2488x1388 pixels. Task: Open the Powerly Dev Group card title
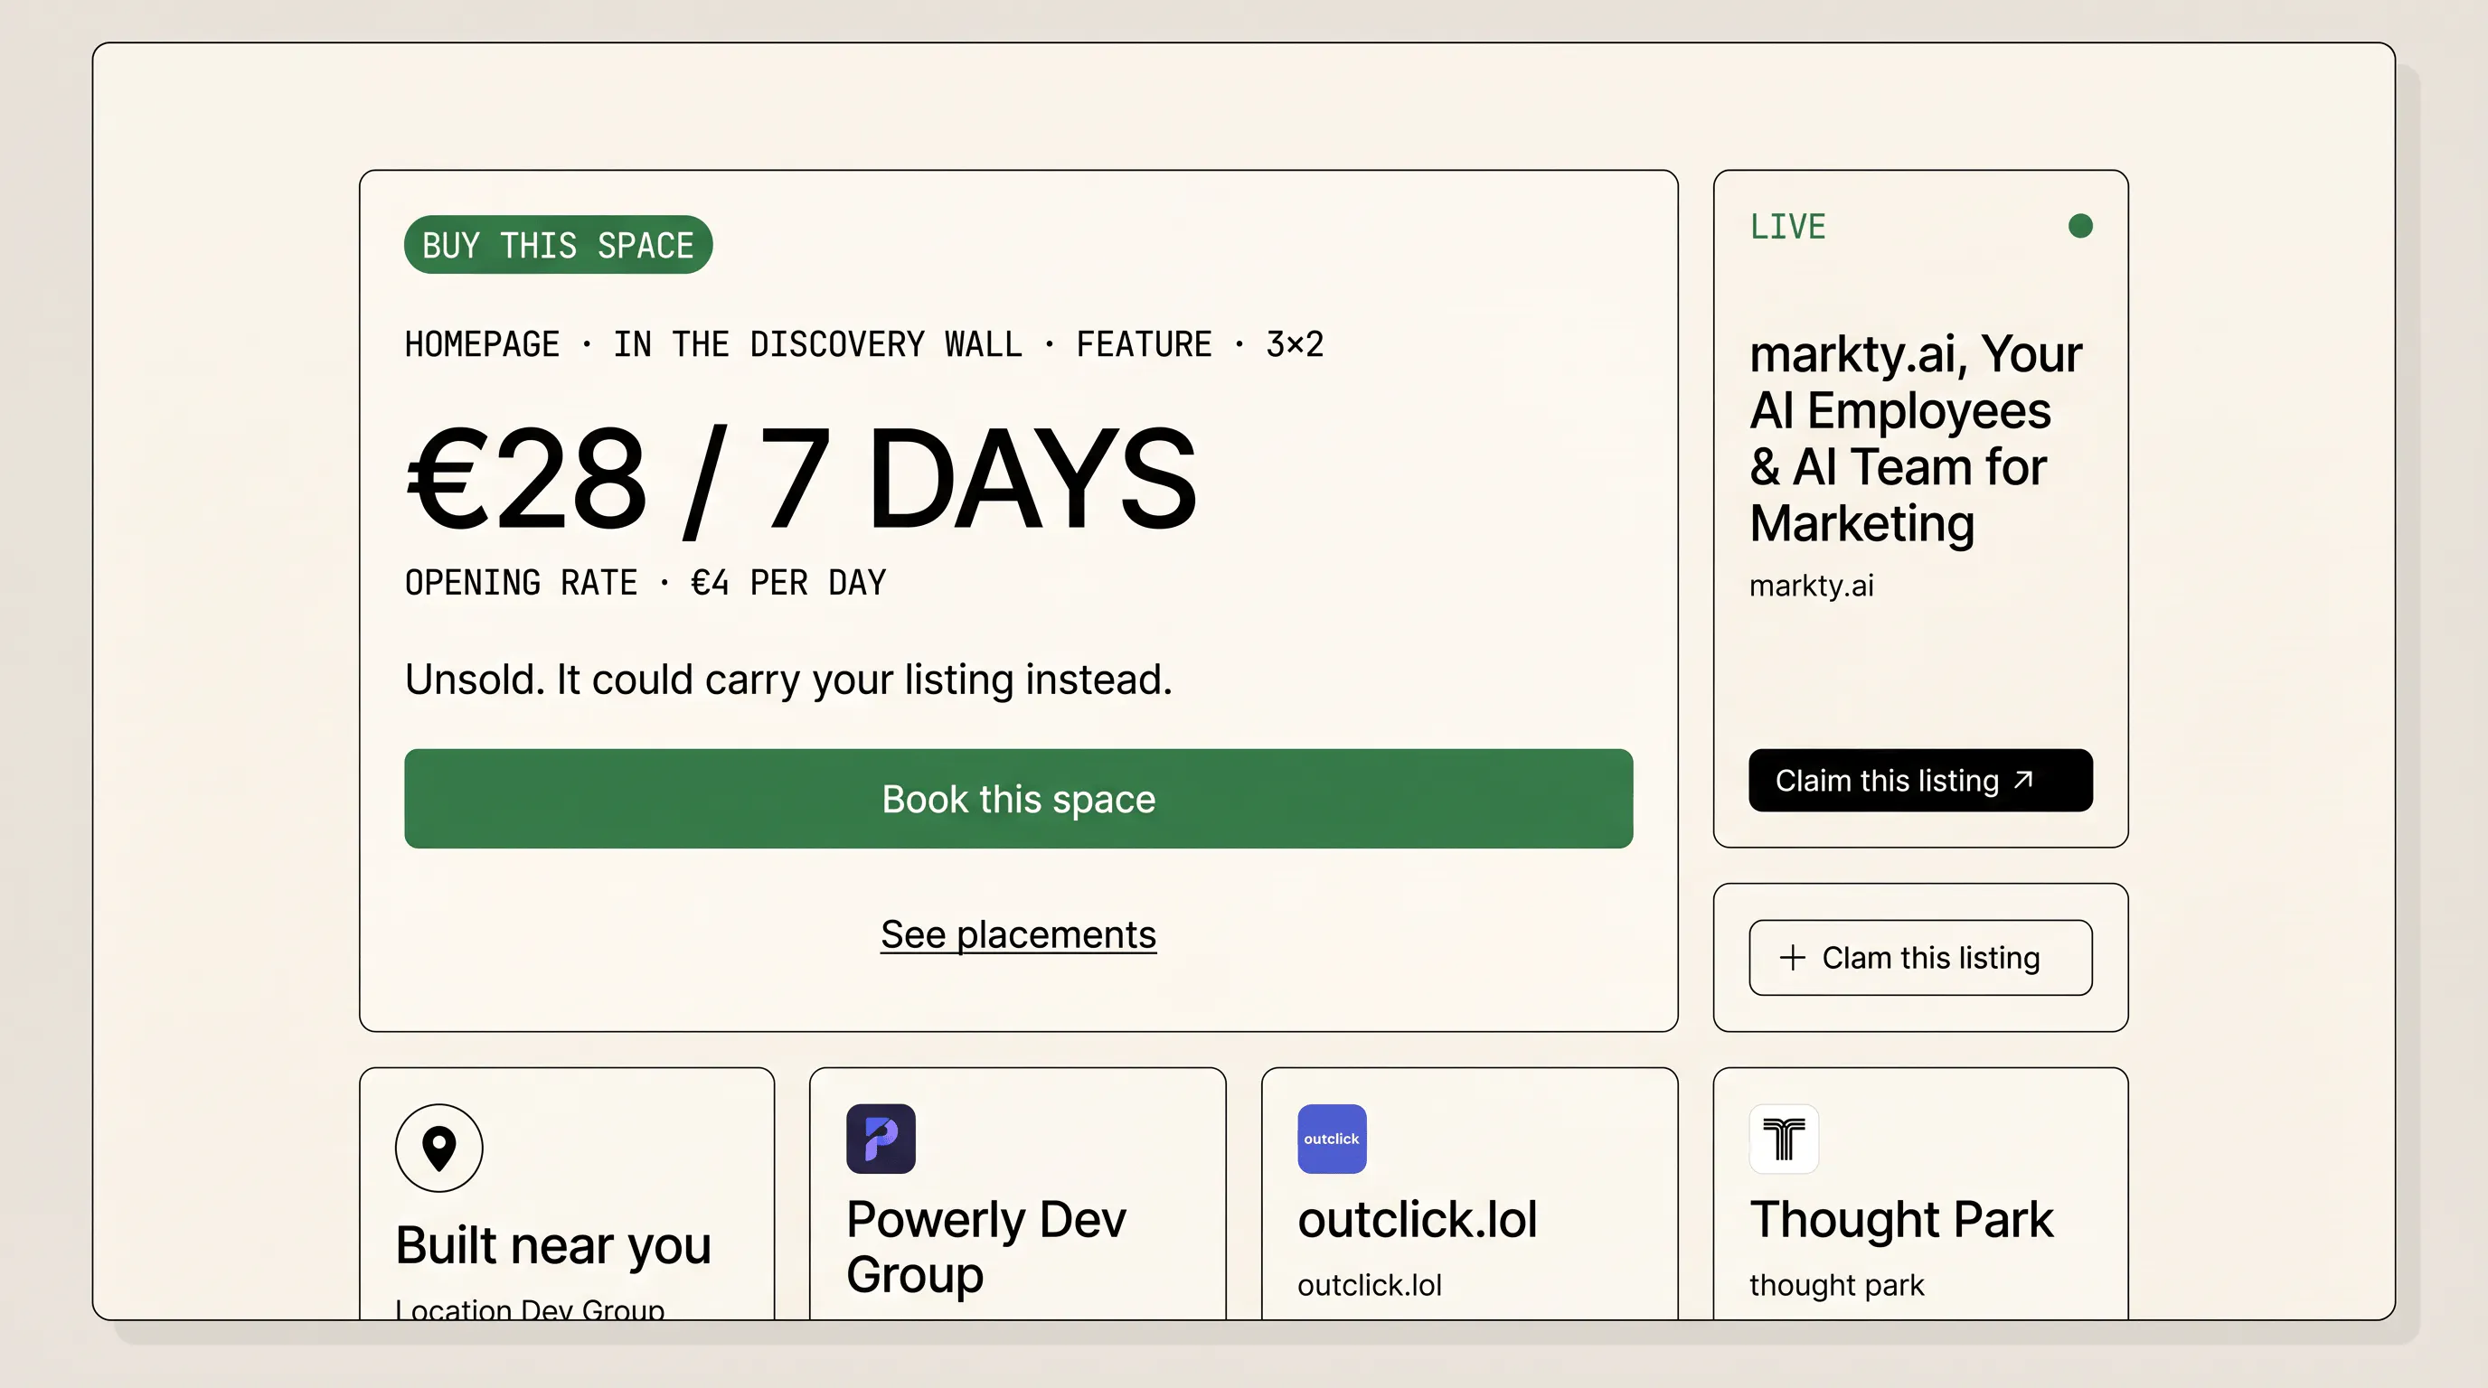(986, 1246)
